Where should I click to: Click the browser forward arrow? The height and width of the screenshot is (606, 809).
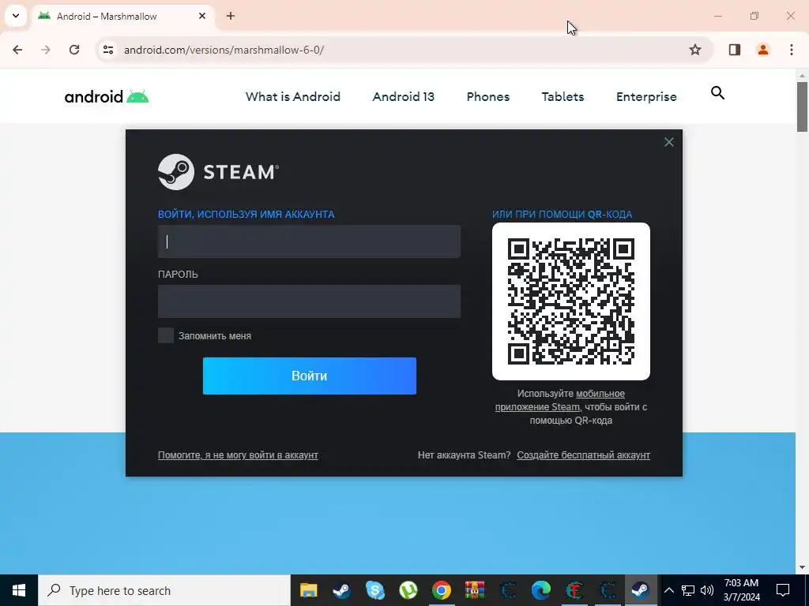click(46, 50)
